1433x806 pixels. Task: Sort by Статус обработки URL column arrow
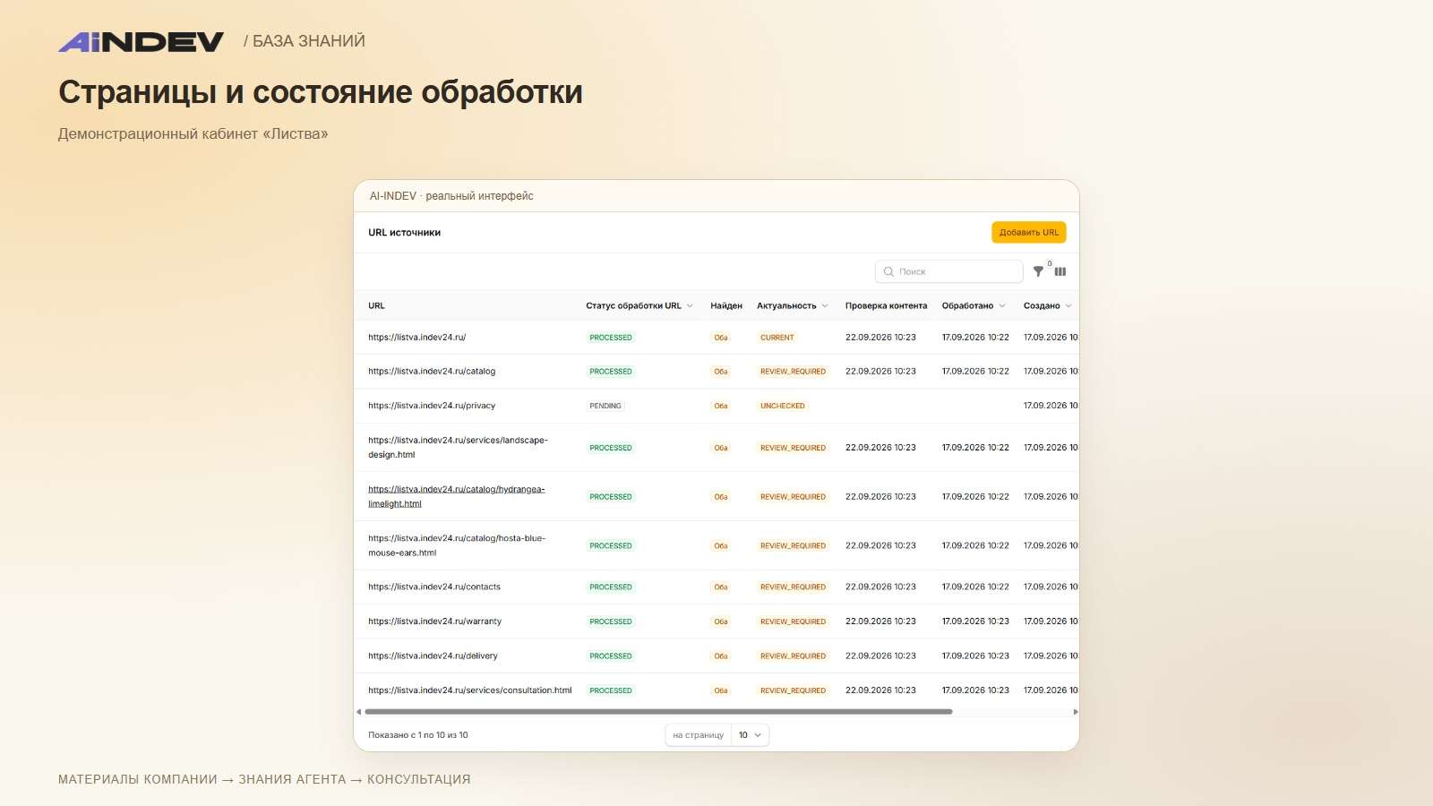coord(690,305)
